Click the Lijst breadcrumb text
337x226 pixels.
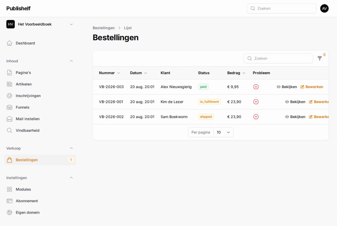click(128, 28)
